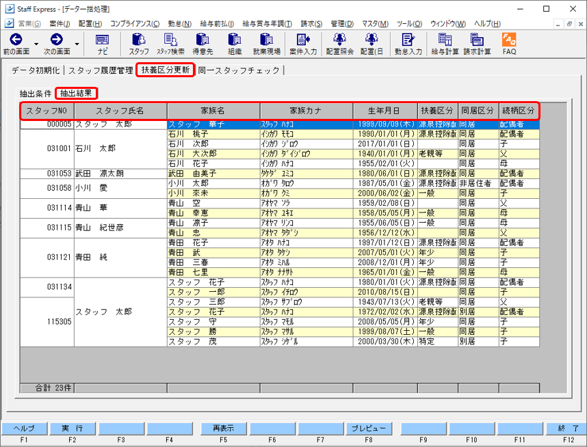This screenshot has width=587, height=447.
Task: Open the 案件(J) menu
Action: [60, 24]
